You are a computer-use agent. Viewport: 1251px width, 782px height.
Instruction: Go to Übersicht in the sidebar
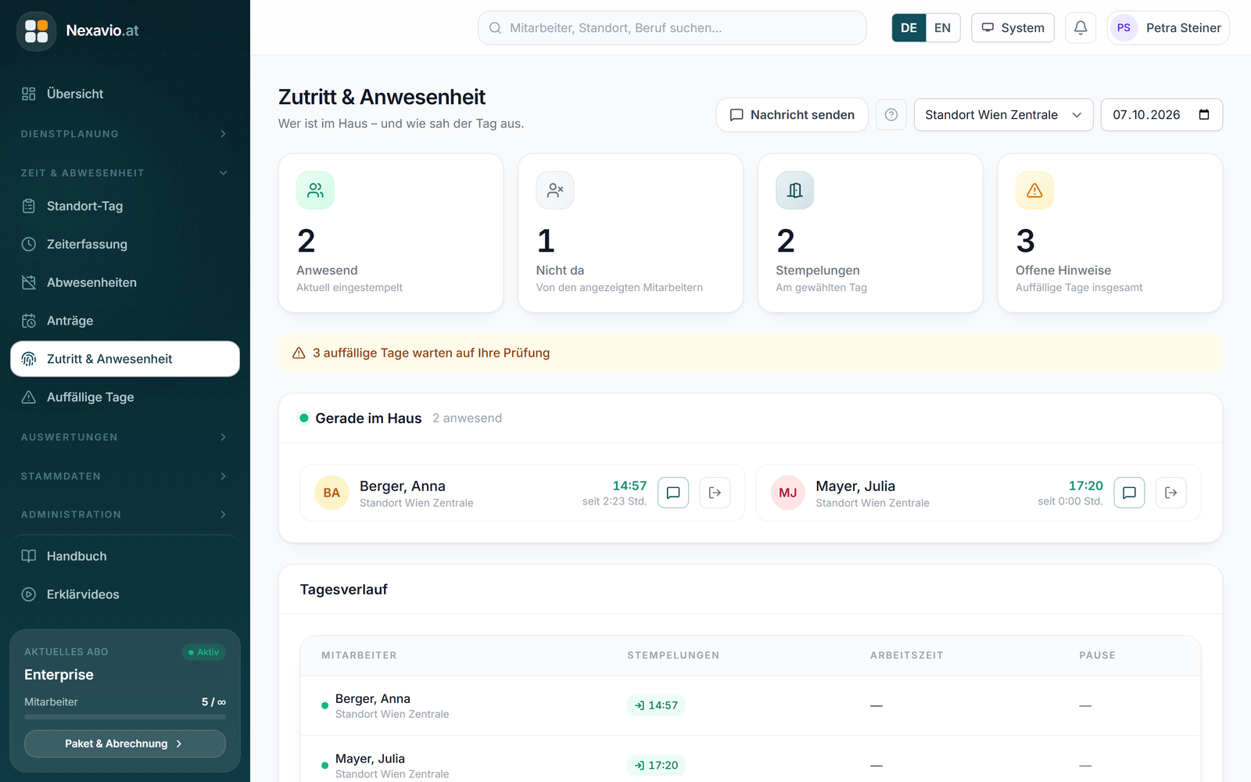point(125,94)
